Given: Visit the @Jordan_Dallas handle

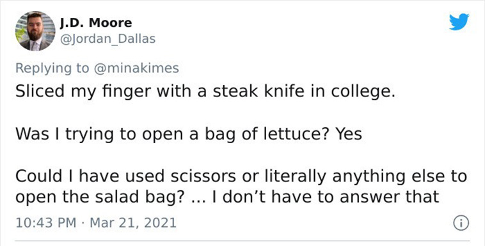Looking at the screenshot, I should point(107,39).
